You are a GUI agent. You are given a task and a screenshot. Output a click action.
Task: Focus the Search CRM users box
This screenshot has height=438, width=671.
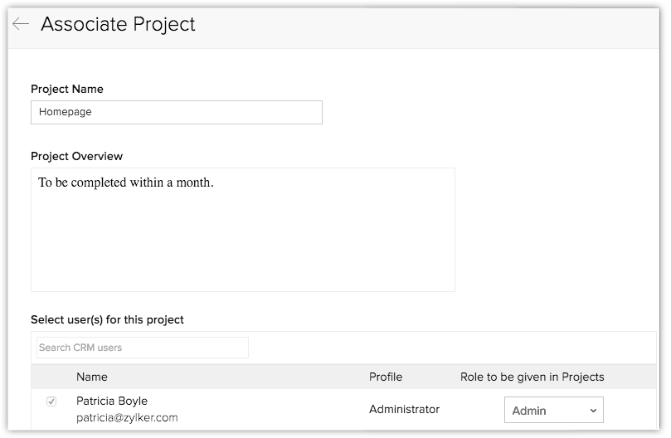143,348
